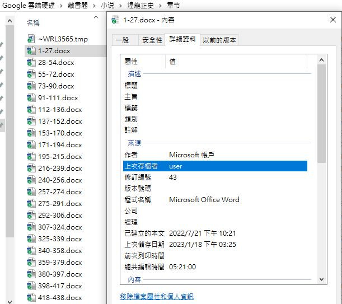The width and height of the screenshot is (342, 304).
Task: Click the 標題 property value field
Action: [x=238, y=85]
